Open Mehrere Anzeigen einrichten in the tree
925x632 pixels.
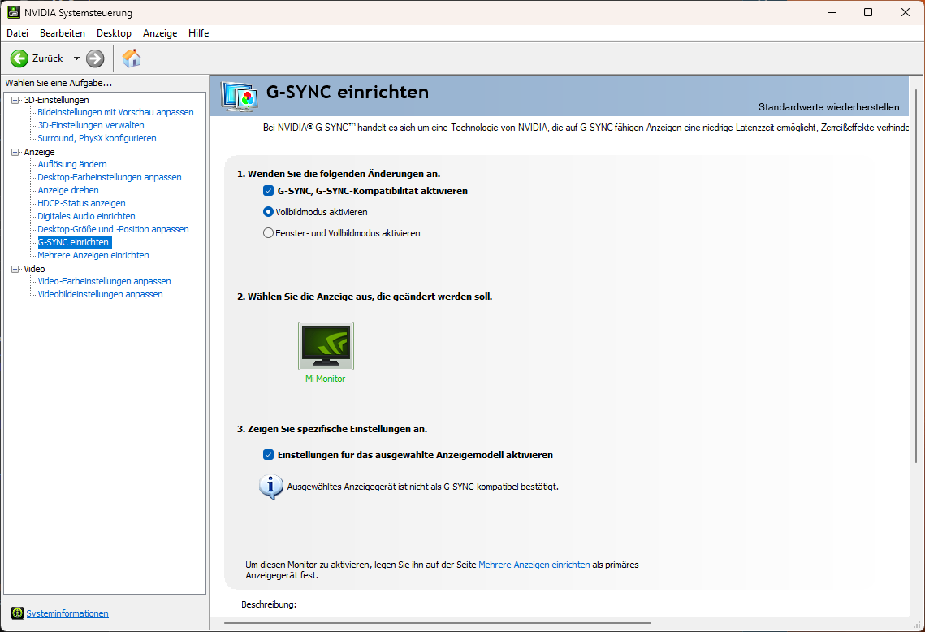tap(93, 255)
